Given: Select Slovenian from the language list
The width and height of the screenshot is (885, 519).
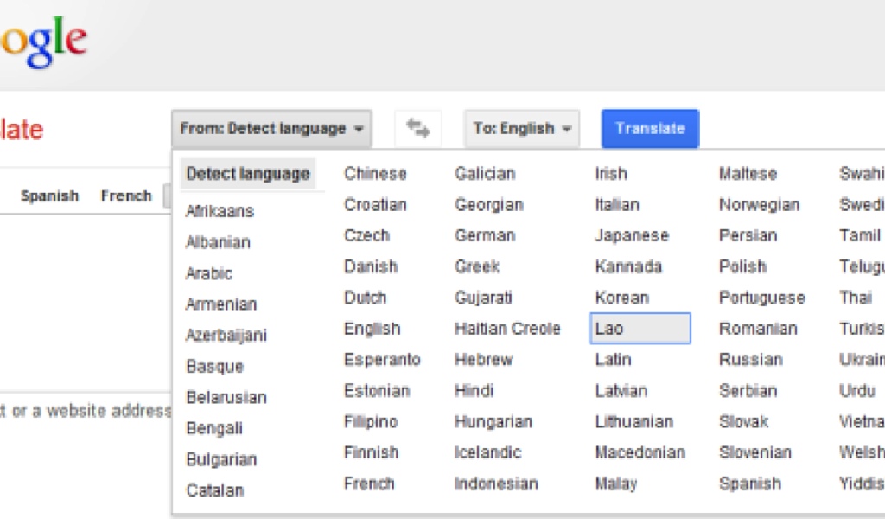Looking at the screenshot, I should 755,453.
